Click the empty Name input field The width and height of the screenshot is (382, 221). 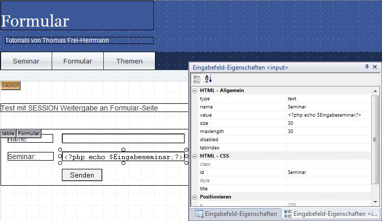point(123,139)
